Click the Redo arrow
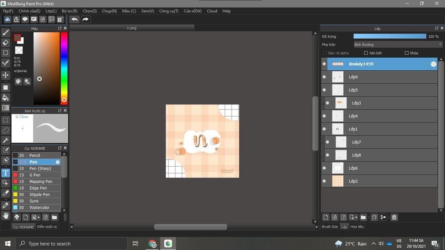Viewport: 445px width, 250px height. [x=86, y=19]
